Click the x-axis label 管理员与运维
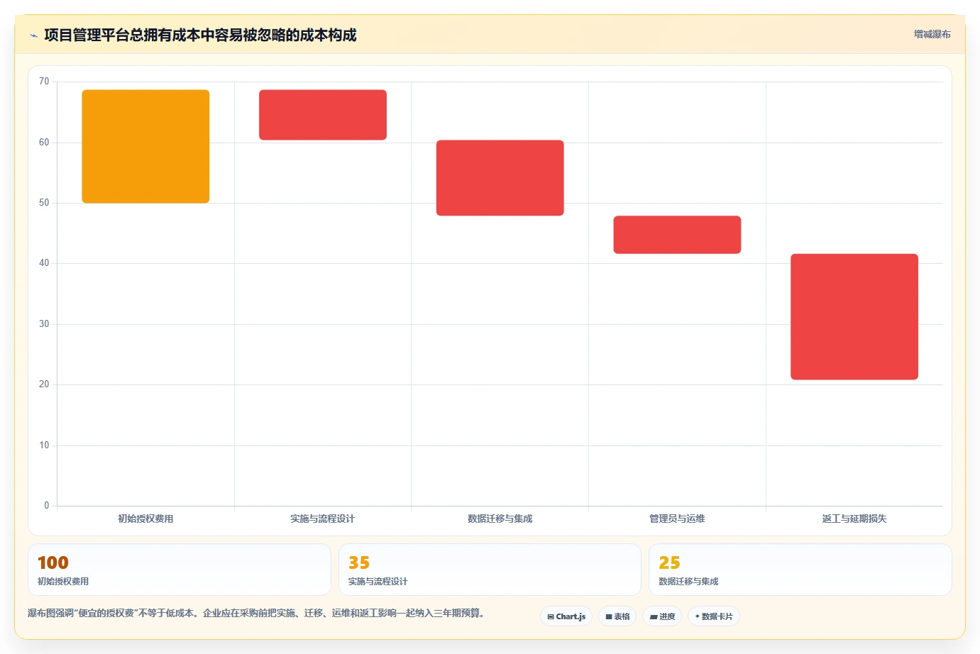 677,519
